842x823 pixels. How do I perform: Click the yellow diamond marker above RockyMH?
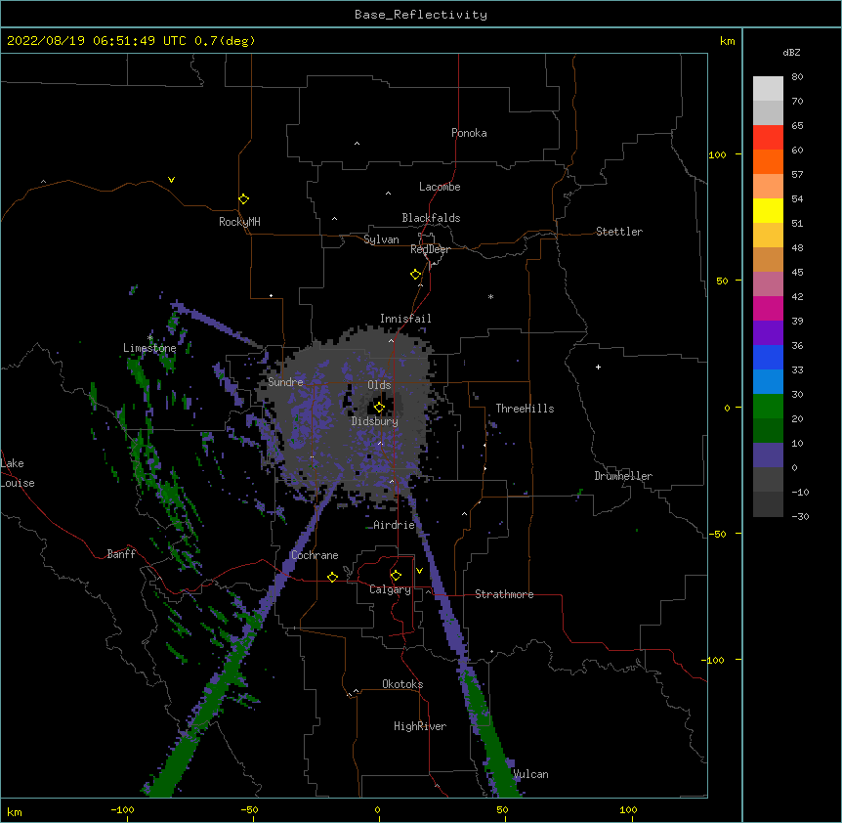[243, 199]
